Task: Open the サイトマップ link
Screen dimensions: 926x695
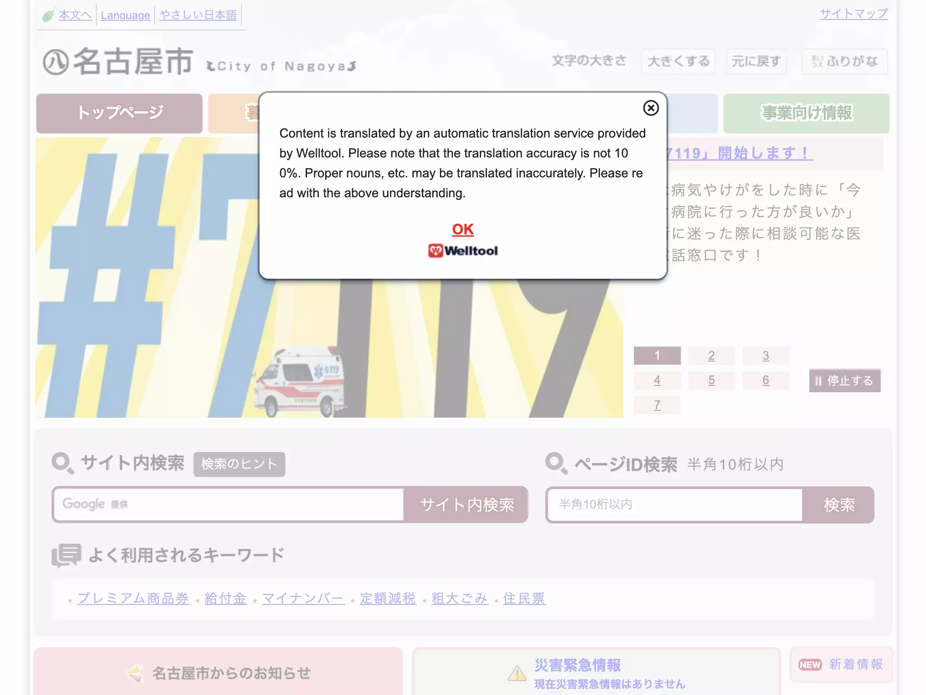Action: pyautogui.click(x=854, y=14)
